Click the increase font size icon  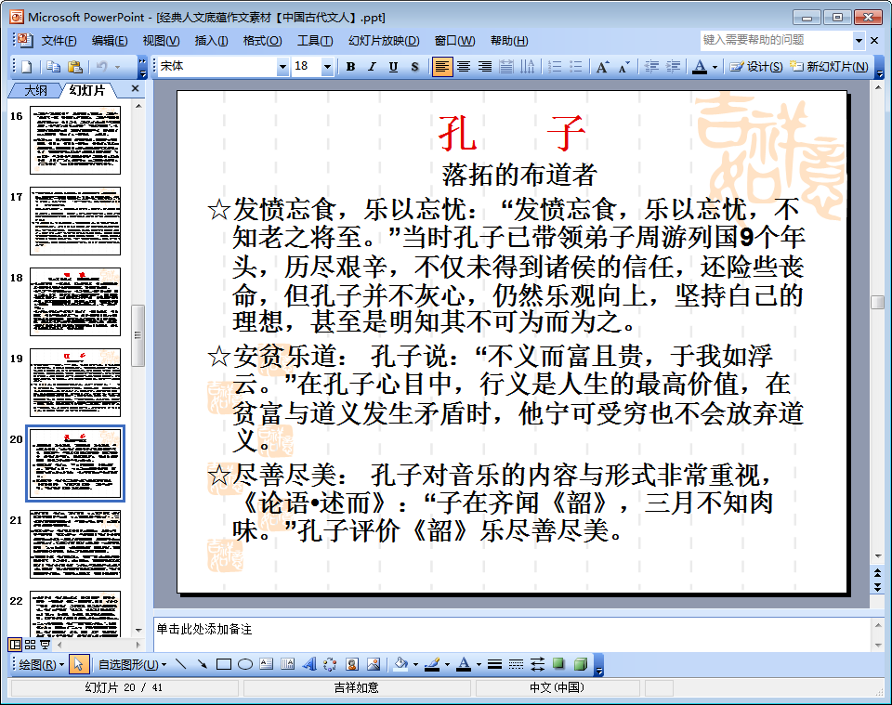[602, 67]
